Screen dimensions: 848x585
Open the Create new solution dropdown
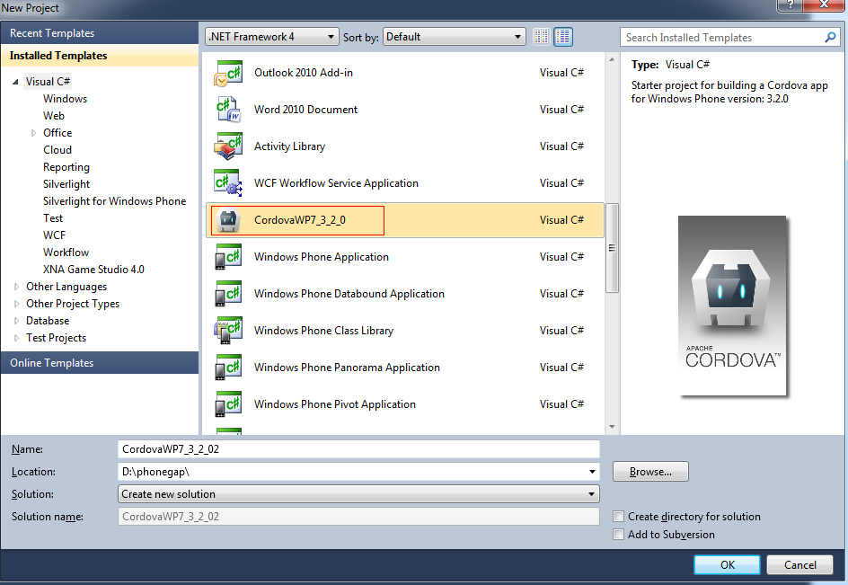(358, 494)
